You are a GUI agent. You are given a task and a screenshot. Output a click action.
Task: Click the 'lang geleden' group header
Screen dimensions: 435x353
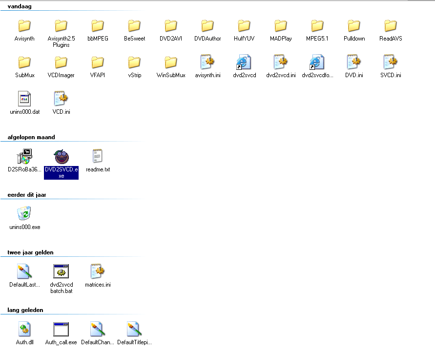click(x=25, y=310)
